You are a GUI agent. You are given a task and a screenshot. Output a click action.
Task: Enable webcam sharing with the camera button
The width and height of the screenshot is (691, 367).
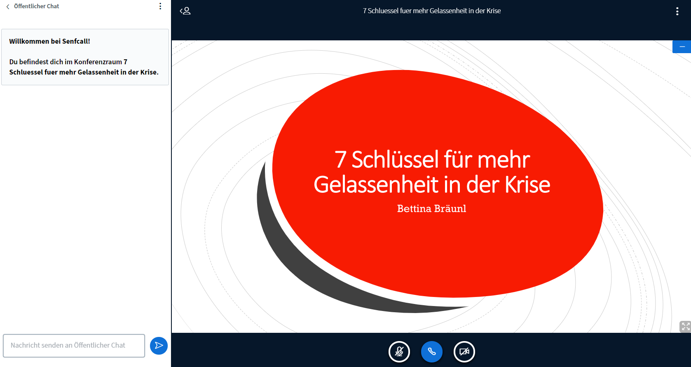(464, 352)
